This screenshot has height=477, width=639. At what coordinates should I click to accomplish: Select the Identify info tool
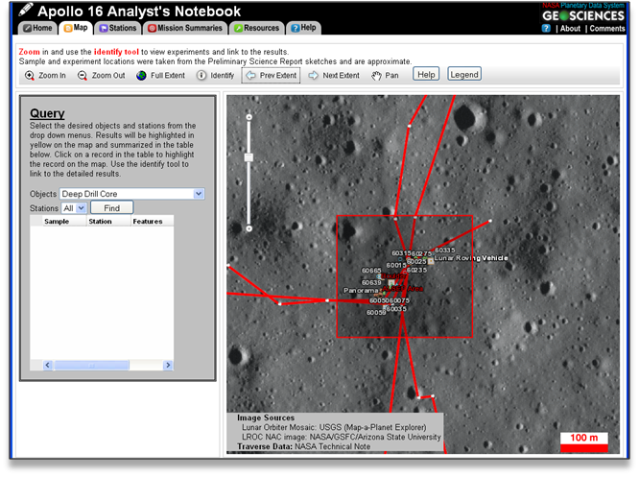[x=215, y=75]
